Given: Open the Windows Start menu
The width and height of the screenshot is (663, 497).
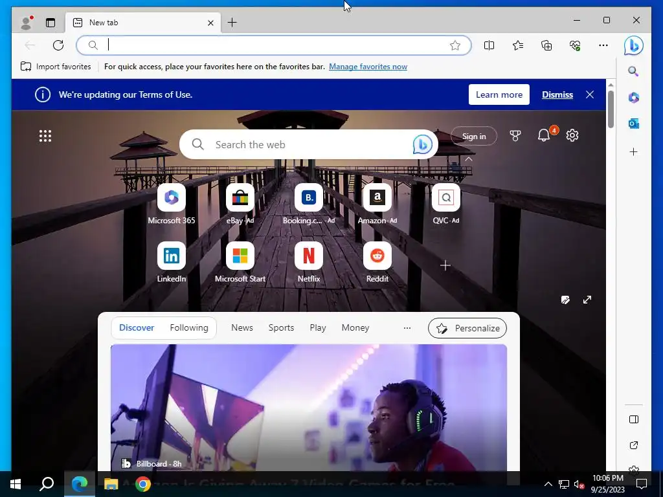Looking at the screenshot, I should (16, 484).
